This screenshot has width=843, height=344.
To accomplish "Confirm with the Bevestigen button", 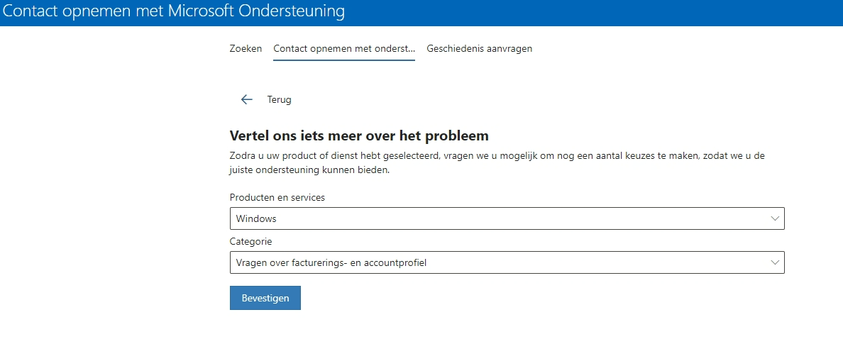I will point(265,298).
